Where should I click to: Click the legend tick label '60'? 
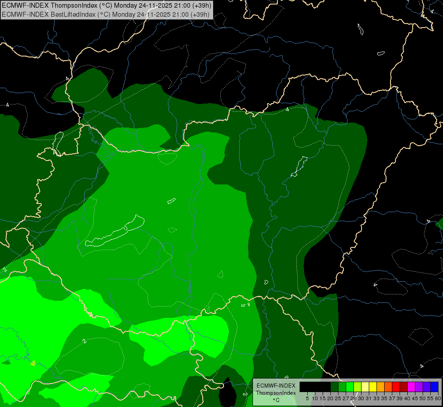(x=438, y=398)
